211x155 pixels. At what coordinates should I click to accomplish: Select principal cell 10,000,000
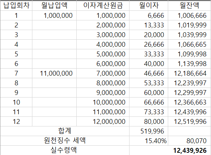[x=103, y=102]
